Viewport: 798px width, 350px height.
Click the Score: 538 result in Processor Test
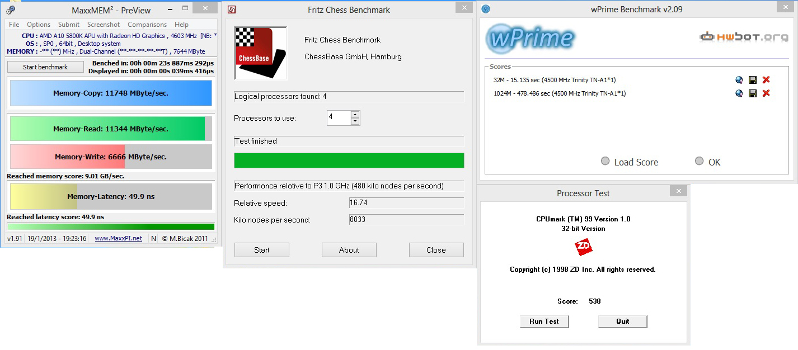point(579,301)
